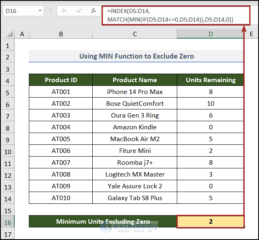The height and width of the screenshot is (240, 259).
Task: Click the 'Amazon Kindle' cell
Action: (135, 127)
